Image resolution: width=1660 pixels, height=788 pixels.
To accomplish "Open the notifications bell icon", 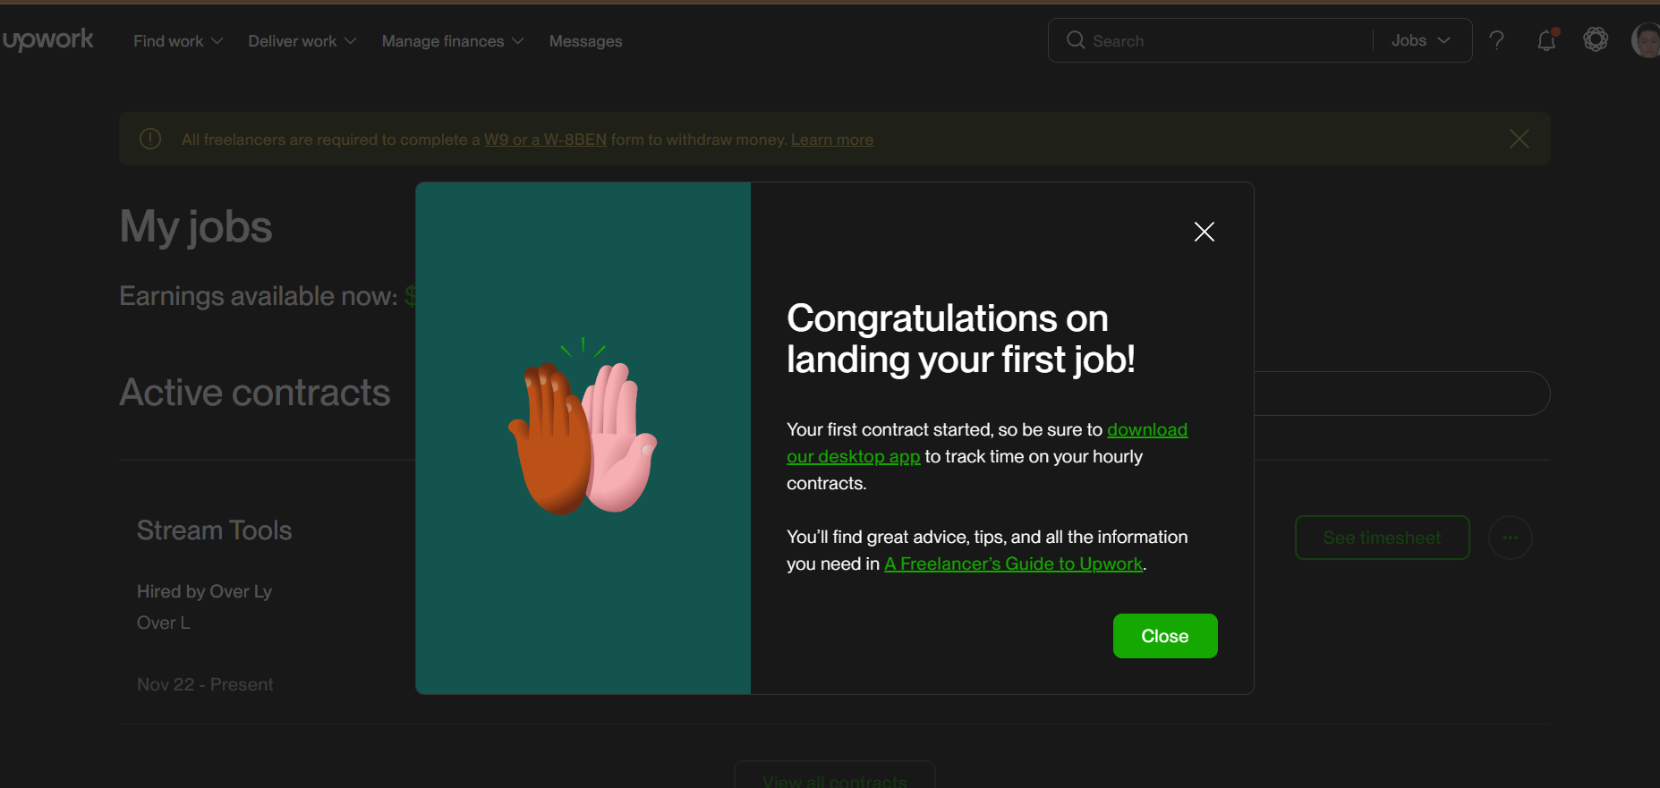I will point(1546,40).
